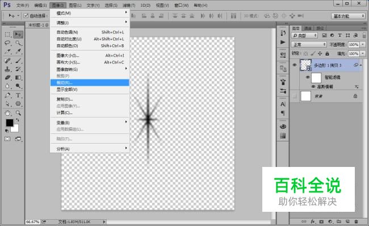The image size is (369, 226).
Task: Open the 图层(L) menu
Action: (75, 5)
